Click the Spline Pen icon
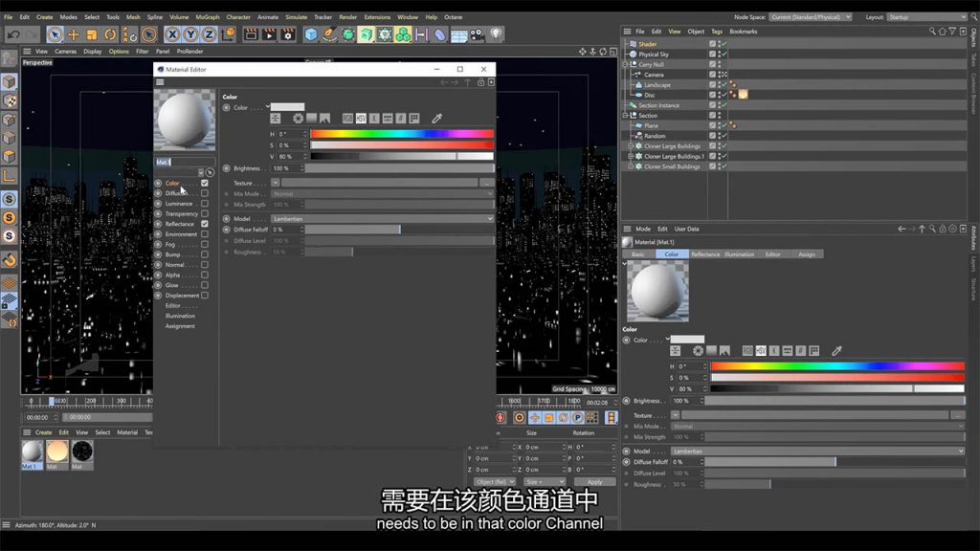This screenshot has height=551, width=980. 329,34
